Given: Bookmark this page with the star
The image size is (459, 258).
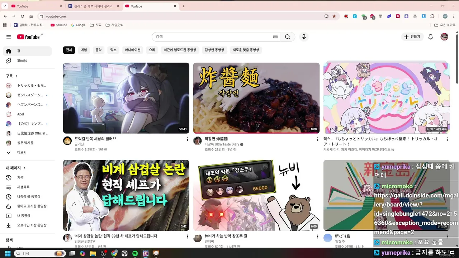Looking at the screenshot, I should point(334,16).
